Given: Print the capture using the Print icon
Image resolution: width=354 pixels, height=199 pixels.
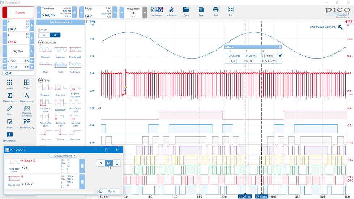Looking at the screenshot, I should pos(216,12).
